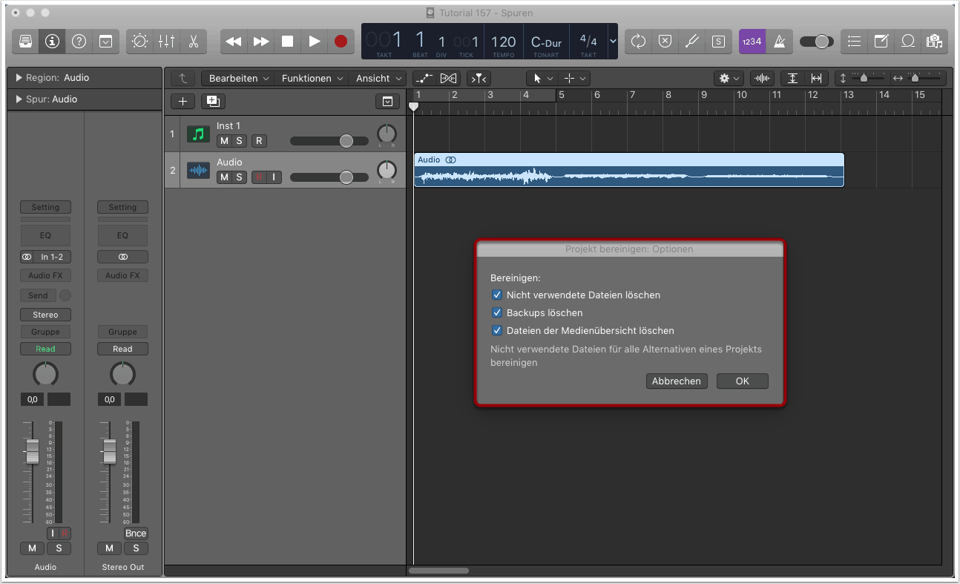The image size is (960, 584).
Task: Click the add track plus button
Action: pyautogui.click(x=183, y=102)
